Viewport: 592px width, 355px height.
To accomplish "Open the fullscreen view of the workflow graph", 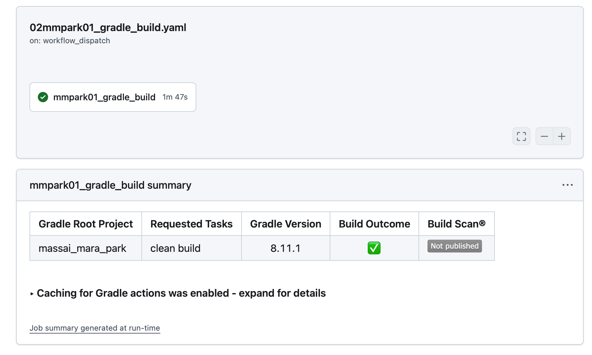I will 521,136.
